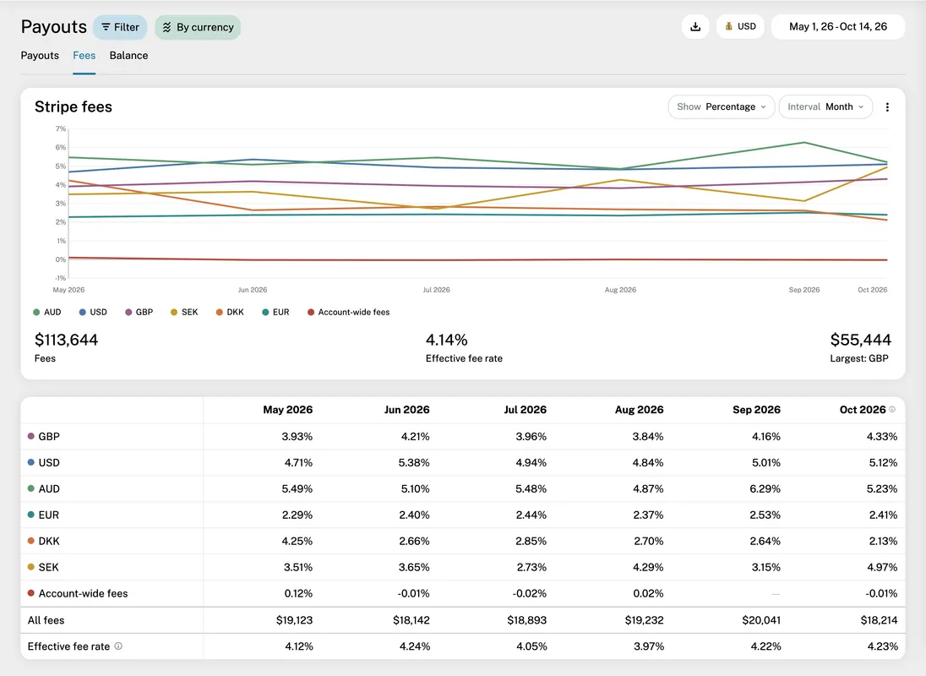Open the Show Percentage dropdown

pos(721,106)
